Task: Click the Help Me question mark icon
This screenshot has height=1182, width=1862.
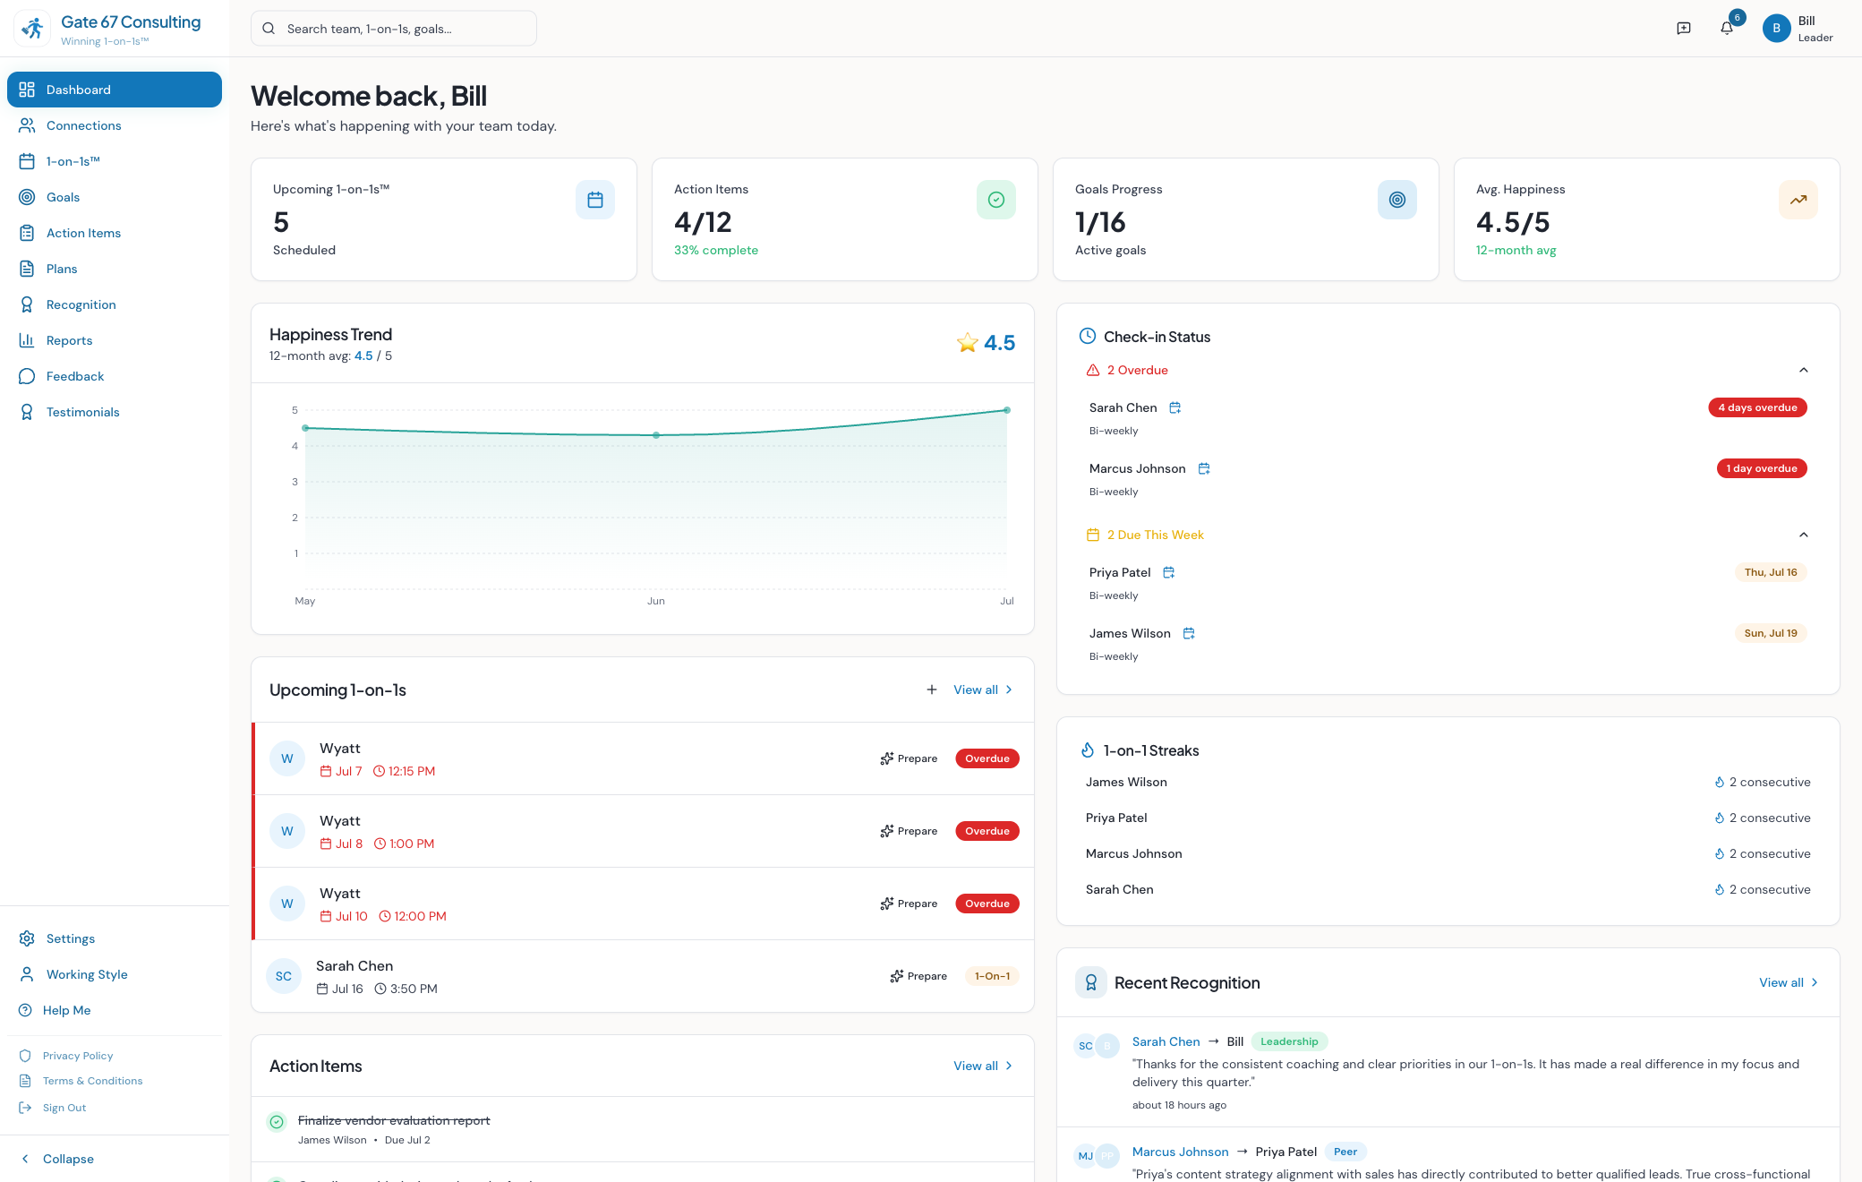Action: (x=25, y=1010)
